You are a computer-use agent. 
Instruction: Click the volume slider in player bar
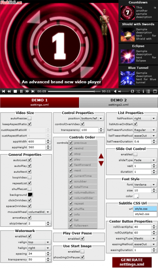(124, 92)
